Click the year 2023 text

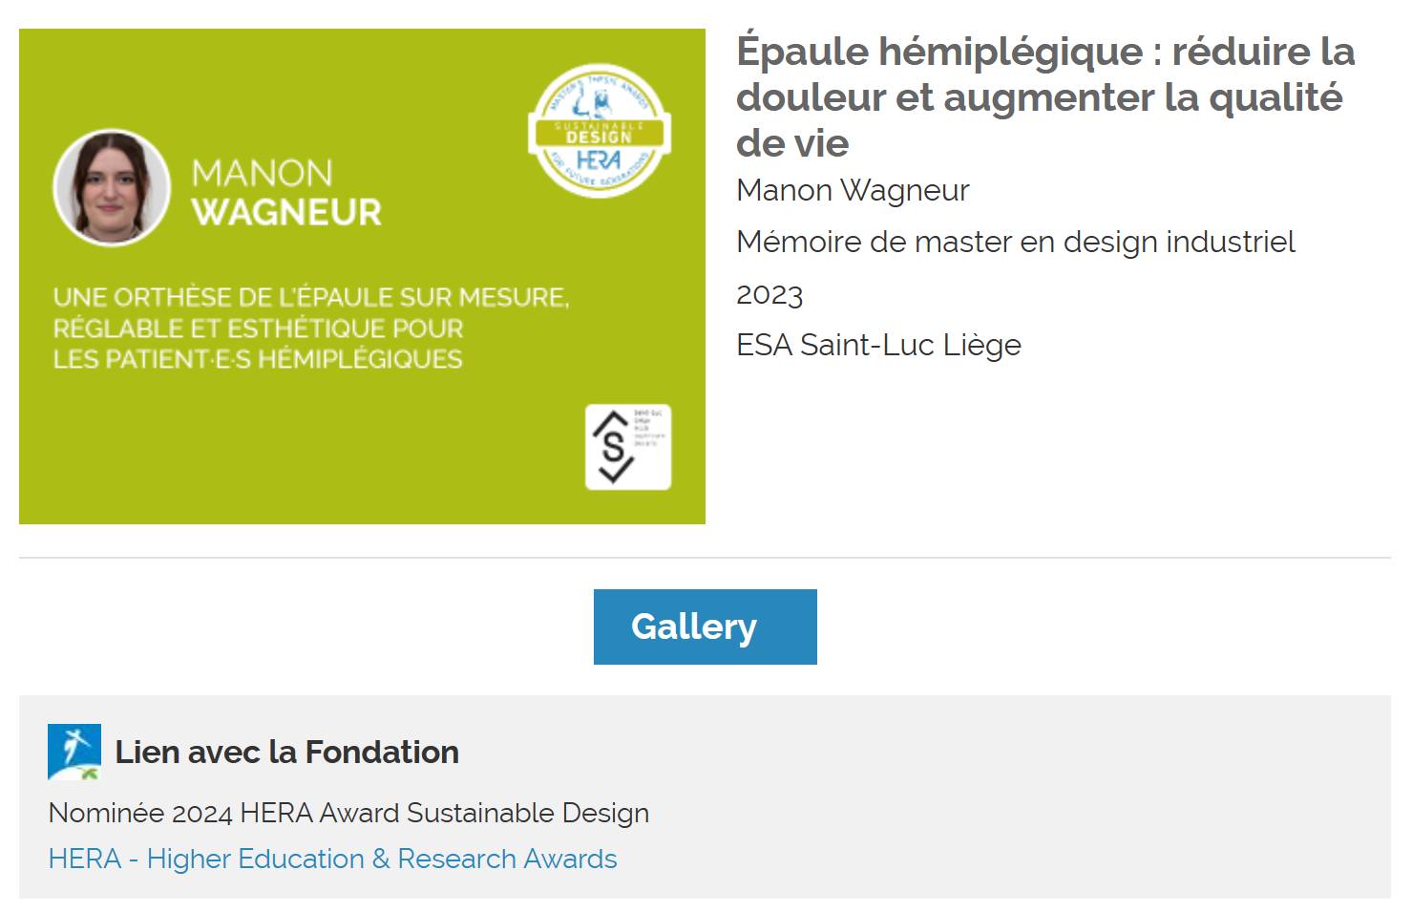[769, 294]
